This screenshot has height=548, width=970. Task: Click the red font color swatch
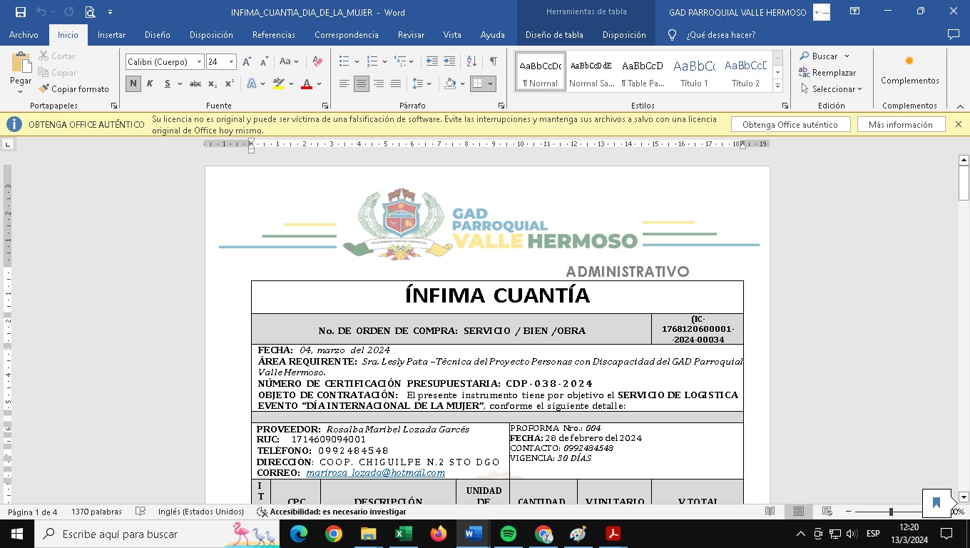pyautogui.click(x=307, y=84)
